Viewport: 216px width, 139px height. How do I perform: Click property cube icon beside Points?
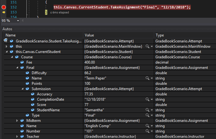(x=27, y=83)
